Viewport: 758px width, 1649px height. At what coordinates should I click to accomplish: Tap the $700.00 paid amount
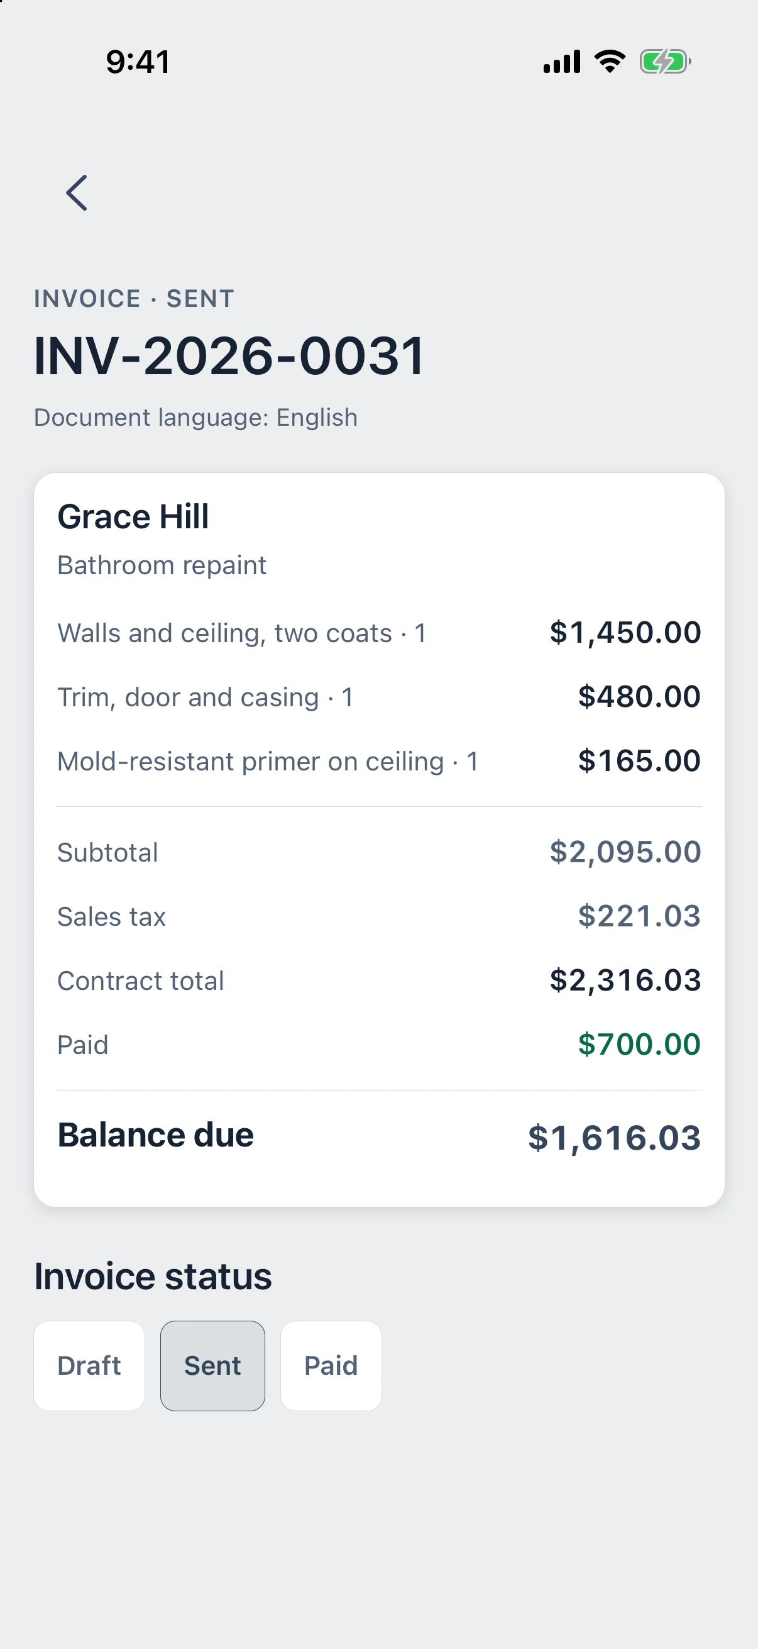tap(639, 1044)
